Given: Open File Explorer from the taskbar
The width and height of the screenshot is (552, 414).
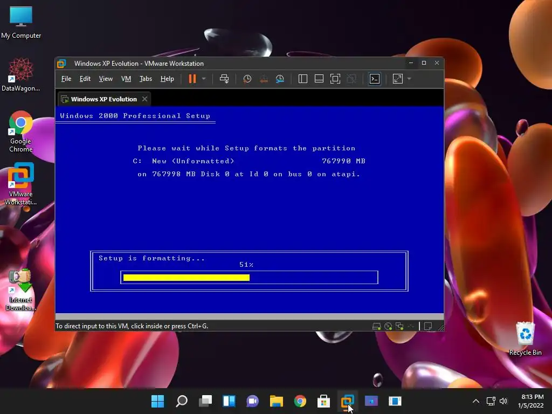Looking at the screenshot, I should pos(277,401).
